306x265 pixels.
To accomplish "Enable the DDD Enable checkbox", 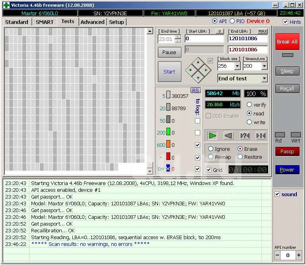I will click(x=208, y=116).
